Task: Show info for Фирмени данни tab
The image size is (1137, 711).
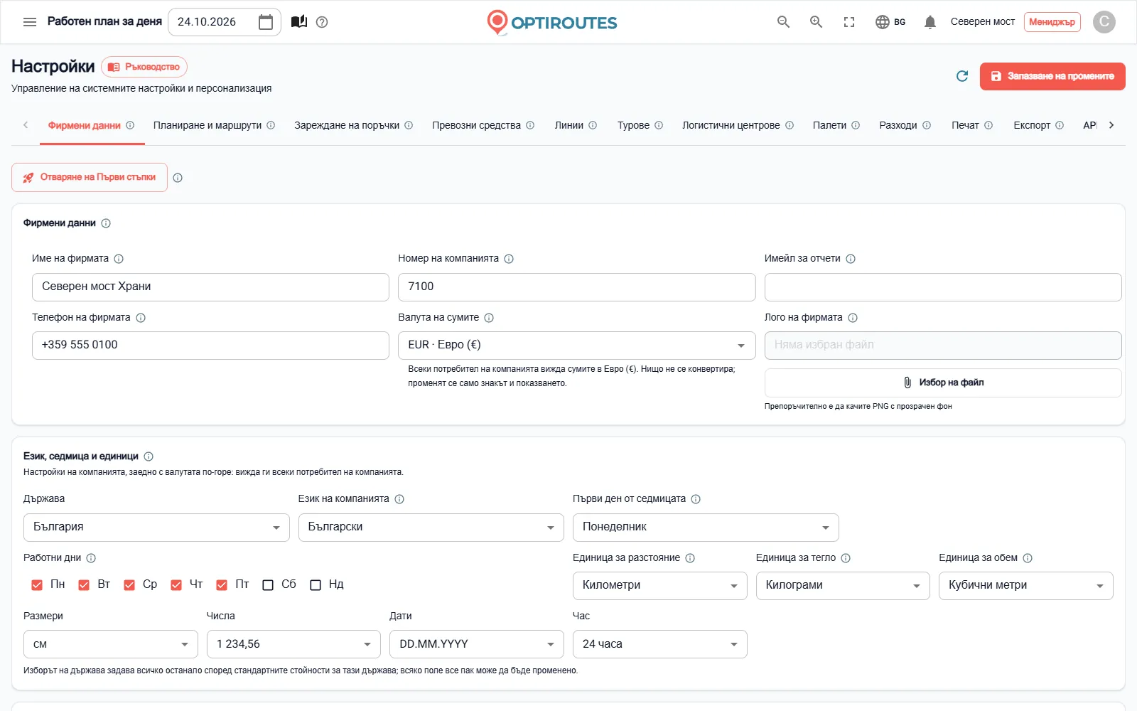Action: pos(130,125)
